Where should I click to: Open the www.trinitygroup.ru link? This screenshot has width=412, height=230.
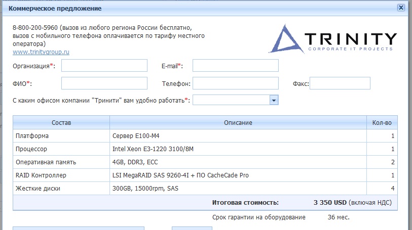point(41,52)
